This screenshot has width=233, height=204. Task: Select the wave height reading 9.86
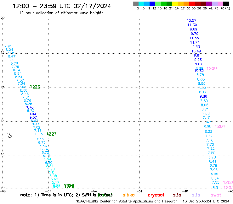coord(203,96)
